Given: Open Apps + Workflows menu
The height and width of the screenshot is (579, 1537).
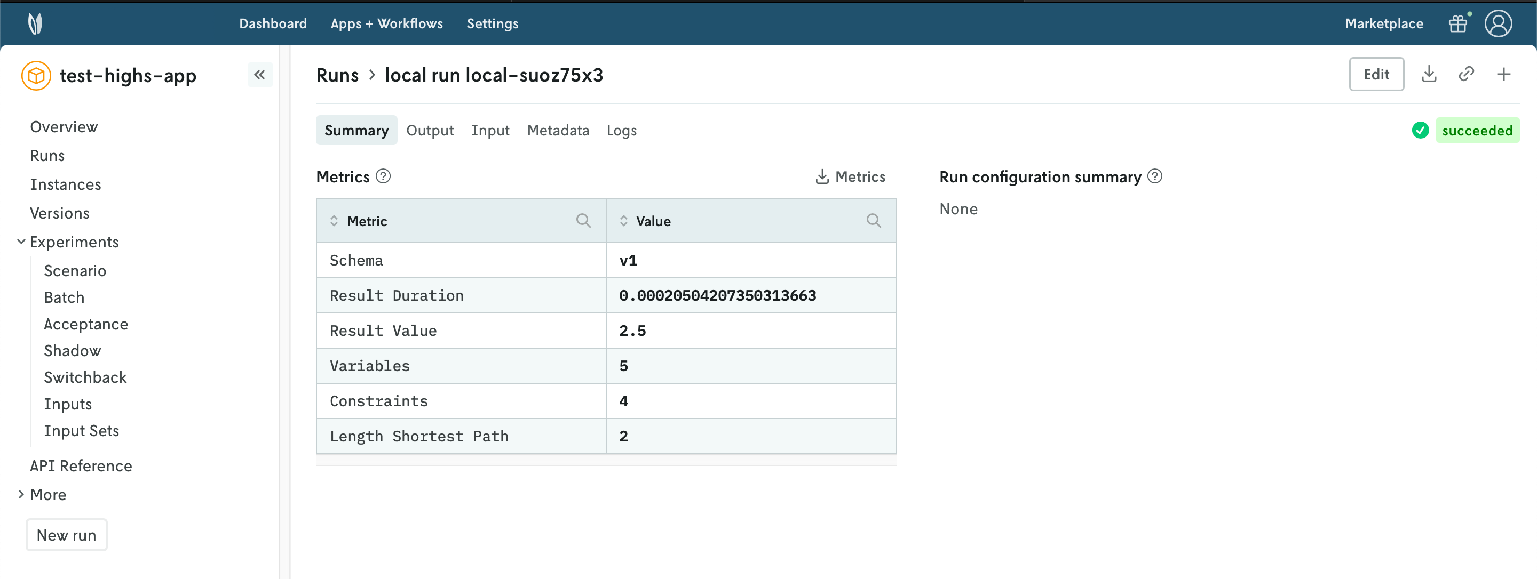Looking at the screenshot, I should (386, 24).
